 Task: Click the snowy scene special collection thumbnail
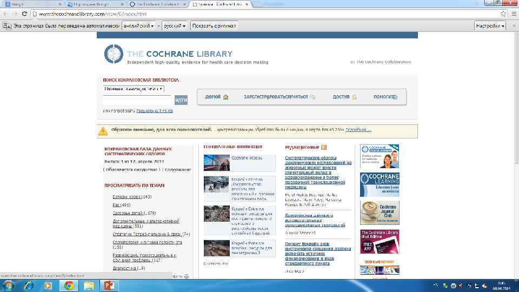pyautogui.click(x=216, y=184)
